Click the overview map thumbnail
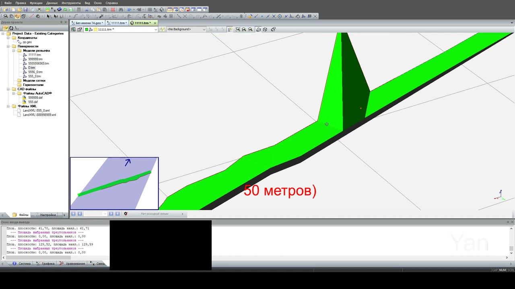Screen dimensions: 515x289 click(114, 183)
